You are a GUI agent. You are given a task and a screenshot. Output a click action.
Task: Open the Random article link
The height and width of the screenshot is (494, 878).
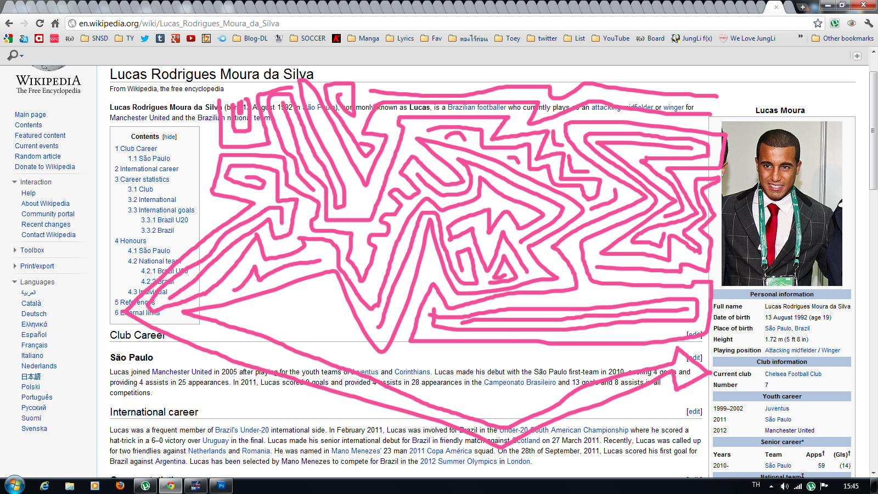click(38, 156)
